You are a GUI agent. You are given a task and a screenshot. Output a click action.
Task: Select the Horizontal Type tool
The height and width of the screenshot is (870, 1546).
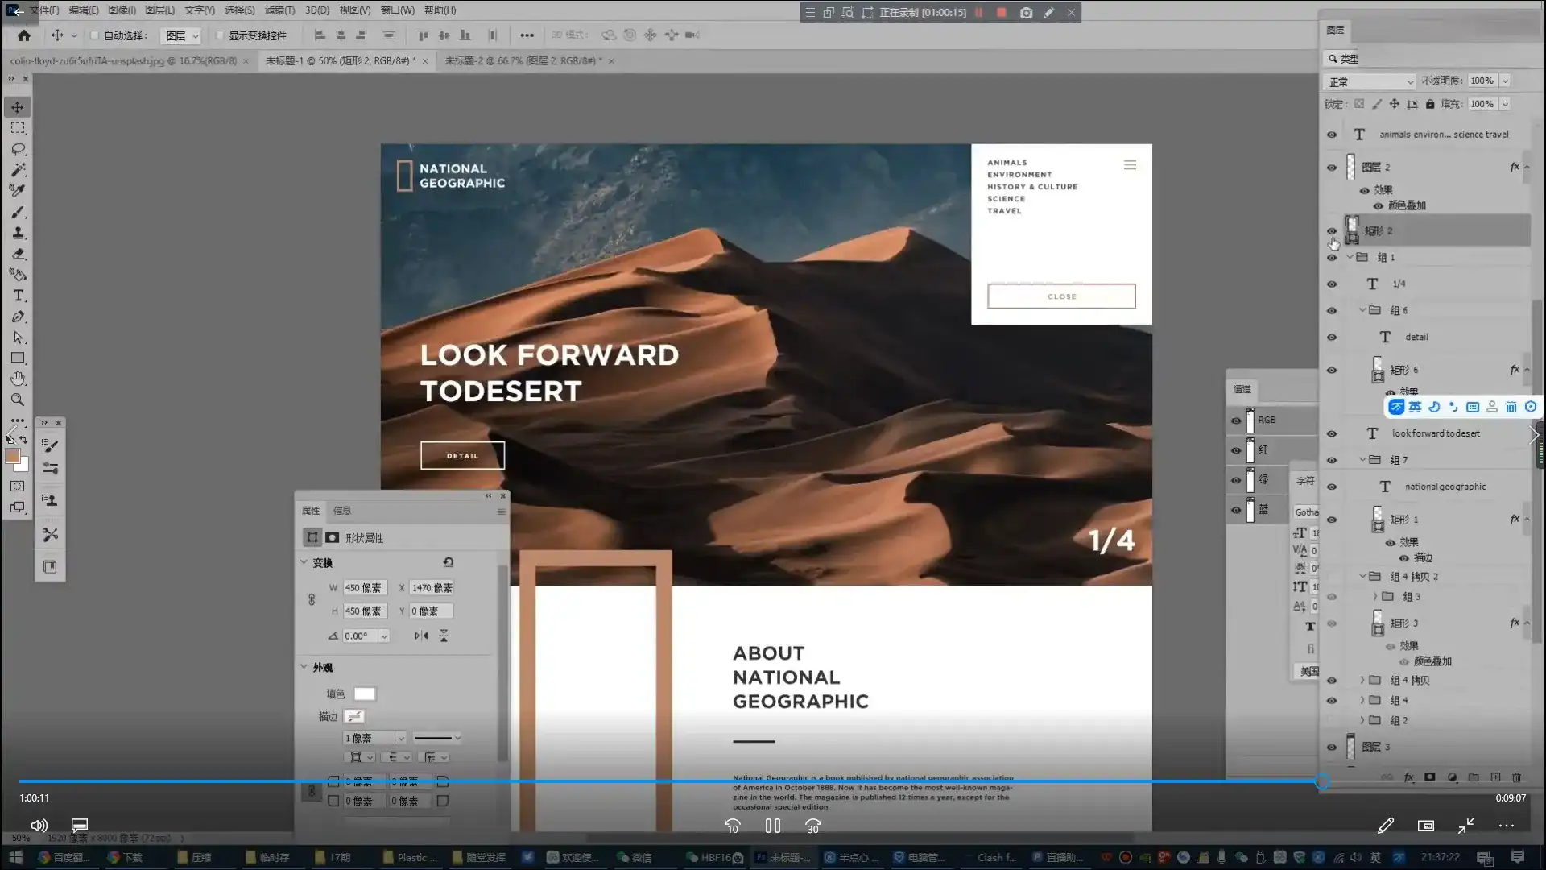18,296
